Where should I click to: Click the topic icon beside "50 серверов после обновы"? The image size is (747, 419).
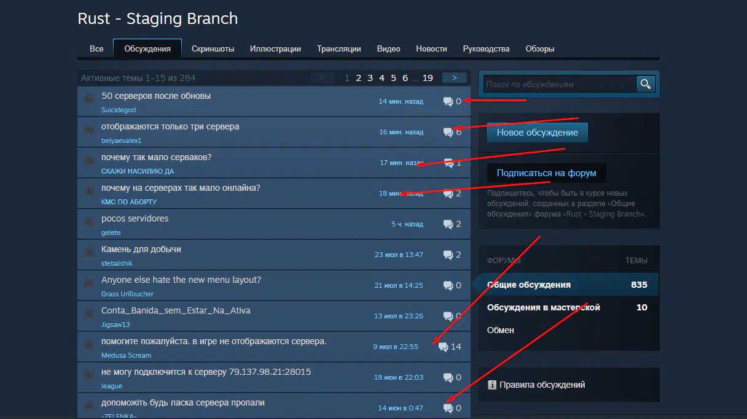pyautogui.click(x=89, y=99)
